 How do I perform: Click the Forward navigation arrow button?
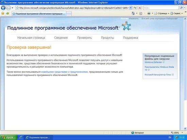pos(8,8)
